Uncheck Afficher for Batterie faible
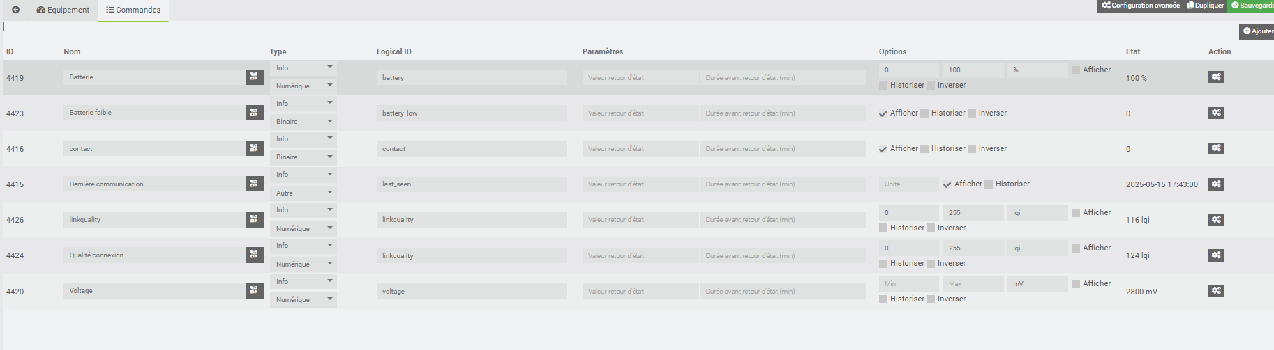The image size is (1274, 350). click(x=883, y=113)
